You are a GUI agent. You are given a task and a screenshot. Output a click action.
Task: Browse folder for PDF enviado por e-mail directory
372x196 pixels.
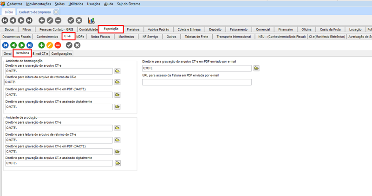click(256, 68)
